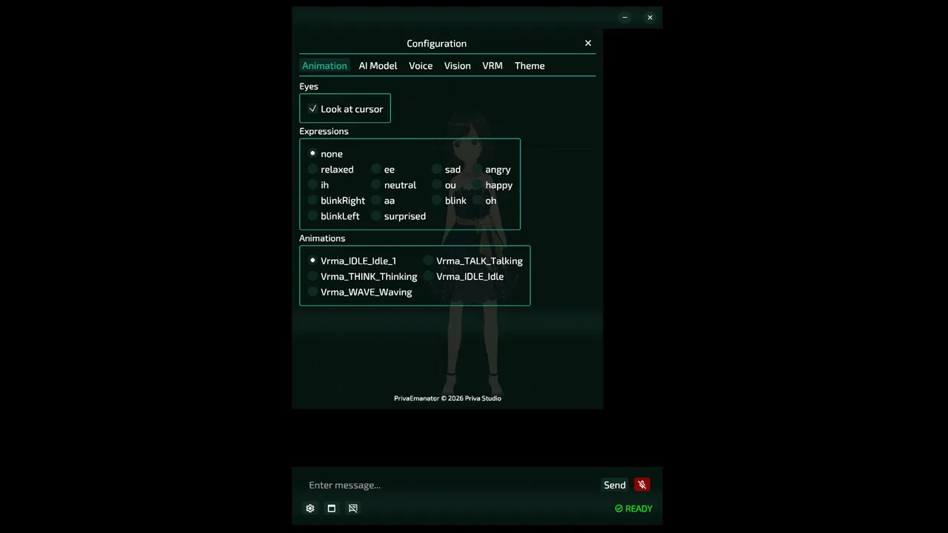The width and height of the screenshot is (948, 533).
Task: Pick Vrma_IDLE_Idle animation
Action: click(428, 276)
